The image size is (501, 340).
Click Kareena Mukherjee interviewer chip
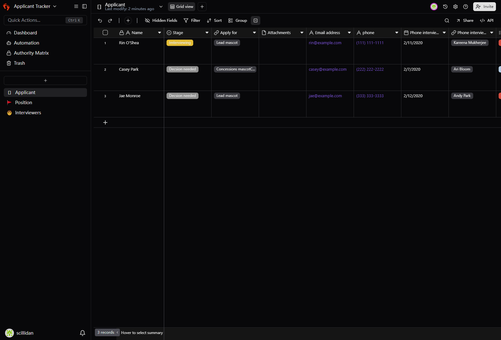click(x=470, y=43)
